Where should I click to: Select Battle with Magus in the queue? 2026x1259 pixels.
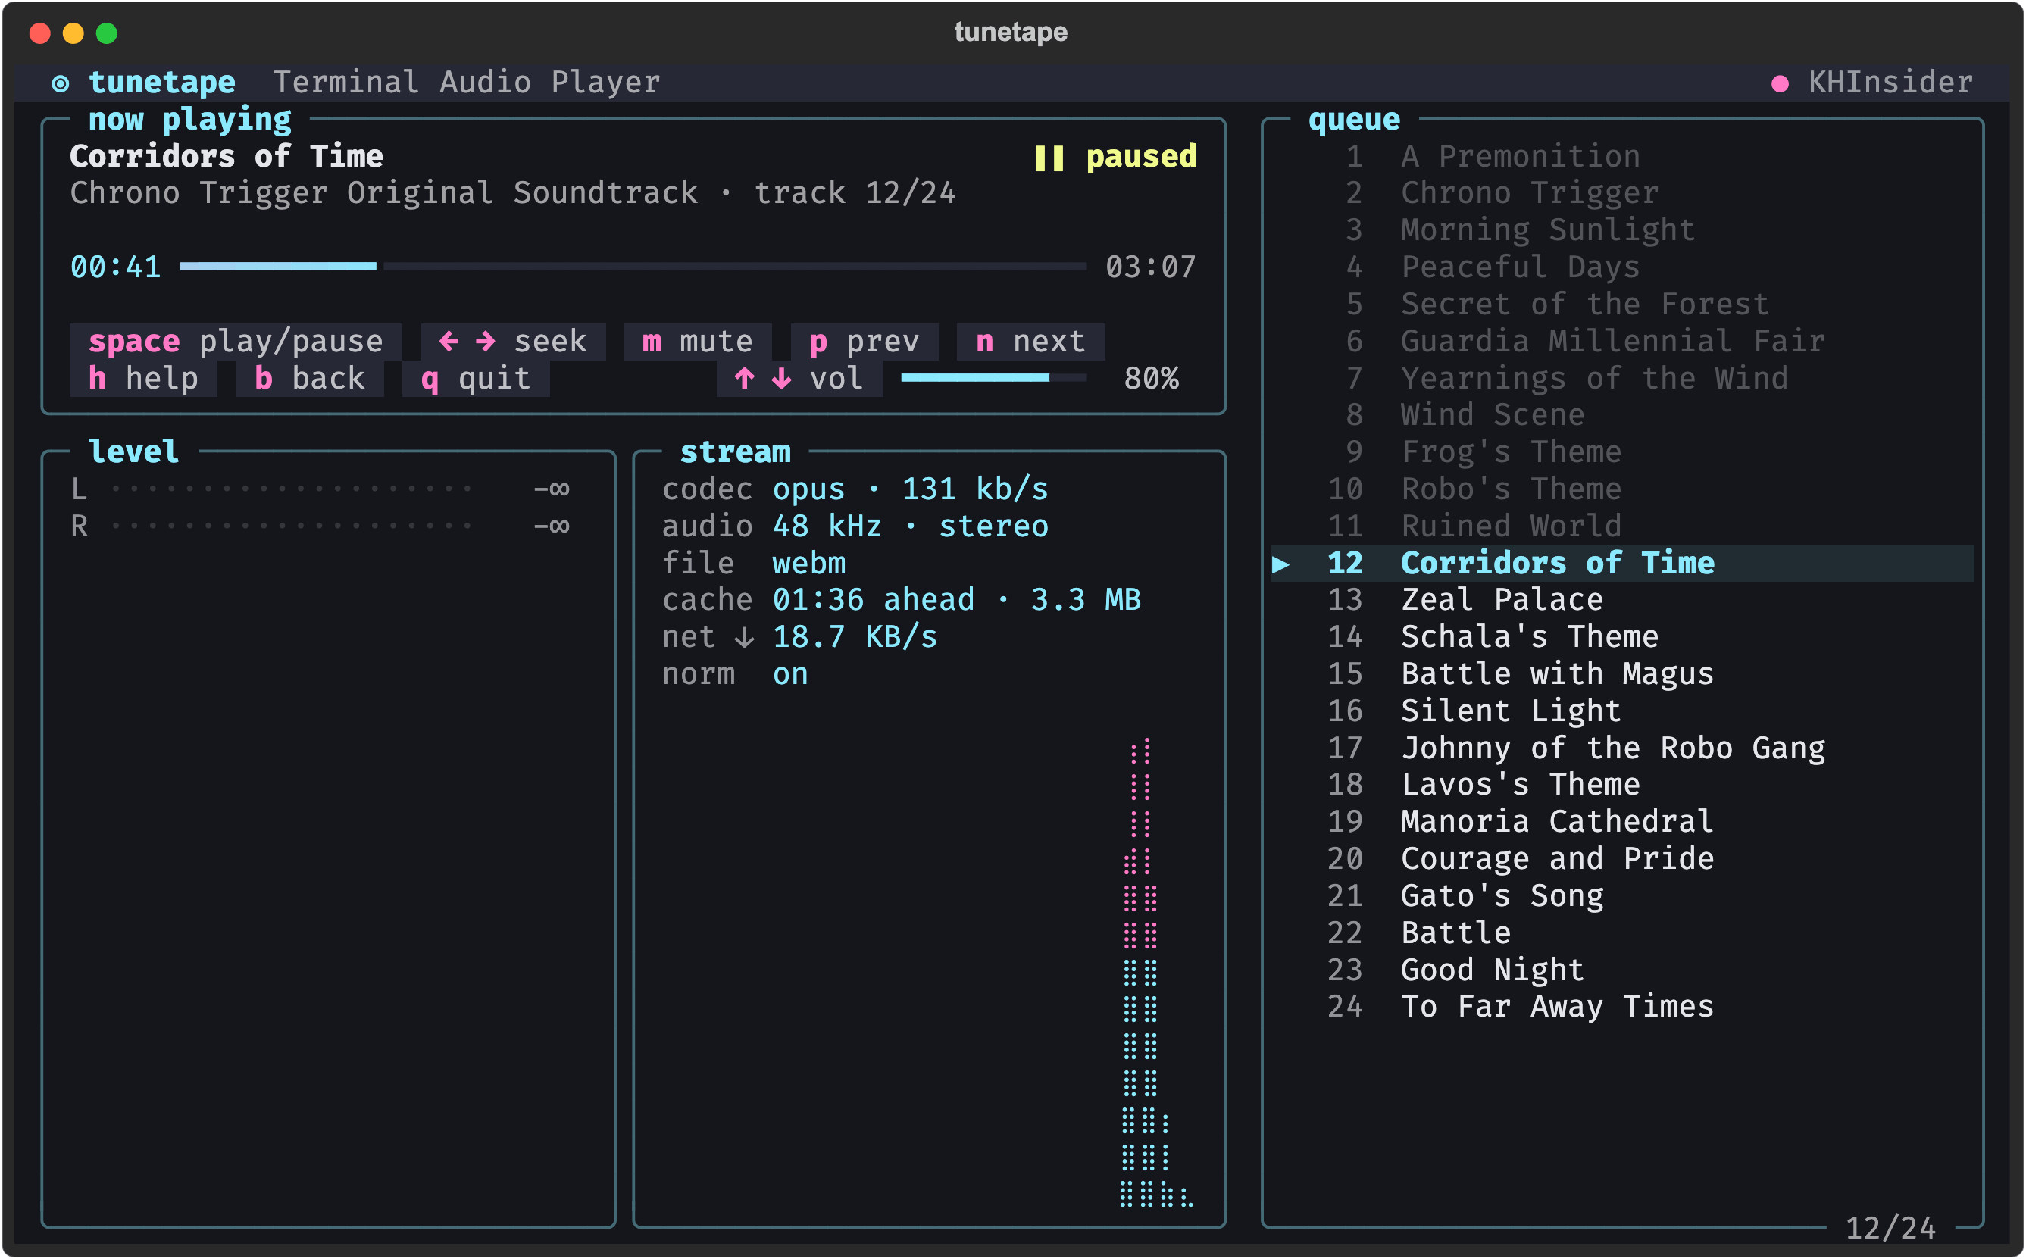point(1622,674)
